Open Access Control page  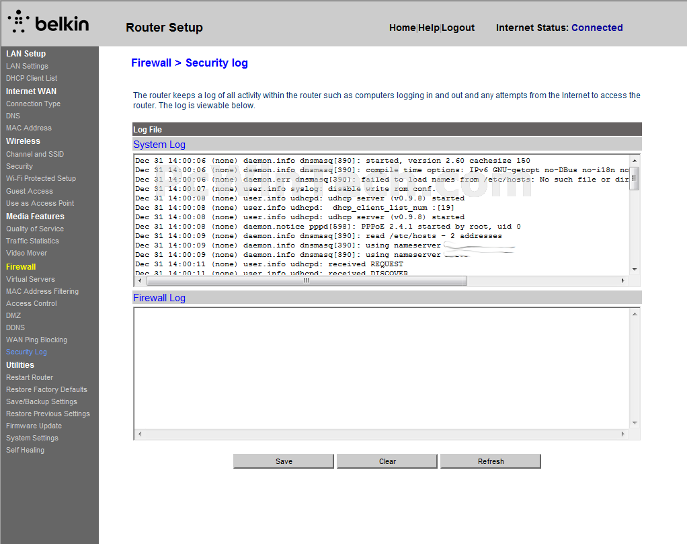tap(32, 303)
